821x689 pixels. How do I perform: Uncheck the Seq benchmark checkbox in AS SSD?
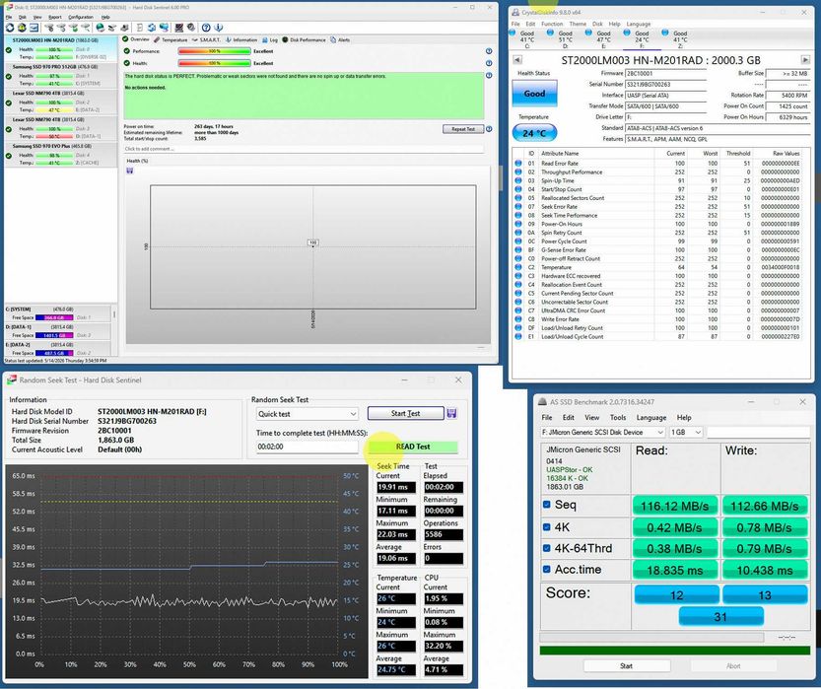[547, 505]
